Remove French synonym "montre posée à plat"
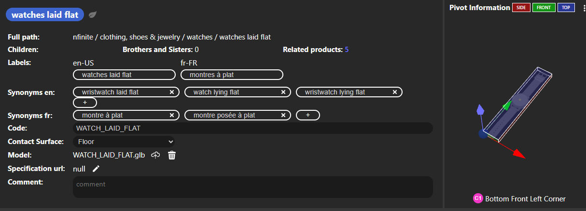Viewport: 586px width, 211px height. coord(283,115)
